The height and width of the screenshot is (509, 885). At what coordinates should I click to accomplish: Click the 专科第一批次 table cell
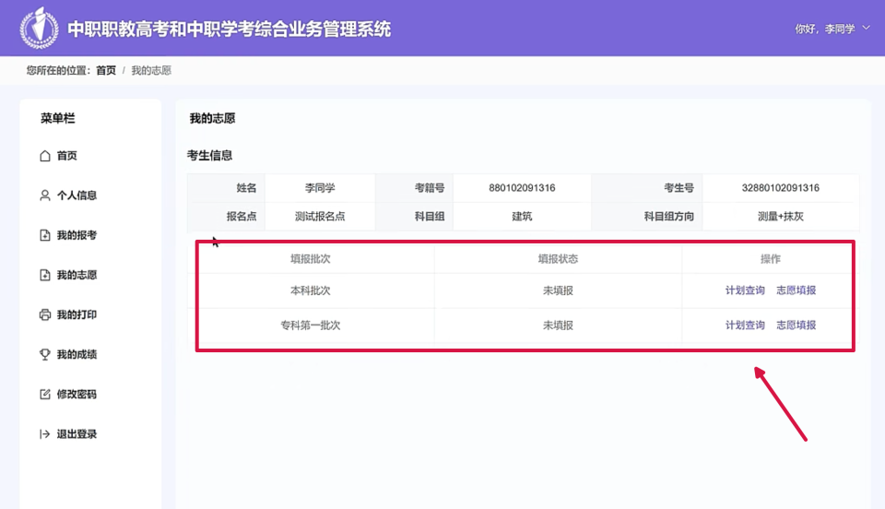[x=311, y=326]
